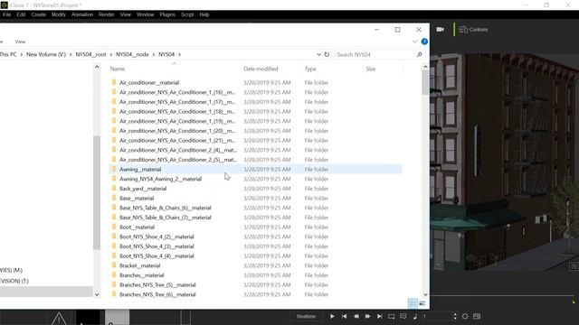Screen dimensions: 579x325
Task: Click the current frame number field
Action: pos(436,316)
